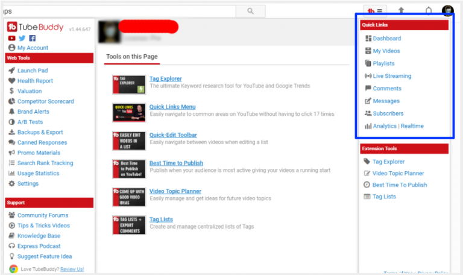Open Launch Pad link
The image size is (463, 275).
33,71
